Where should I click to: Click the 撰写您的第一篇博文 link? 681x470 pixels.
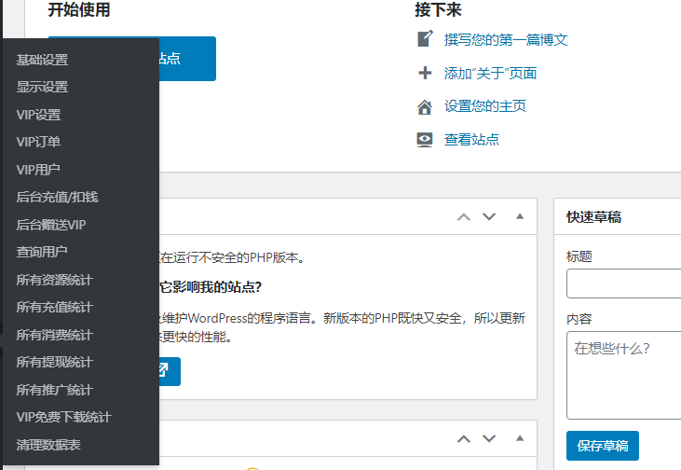(506, 40)
